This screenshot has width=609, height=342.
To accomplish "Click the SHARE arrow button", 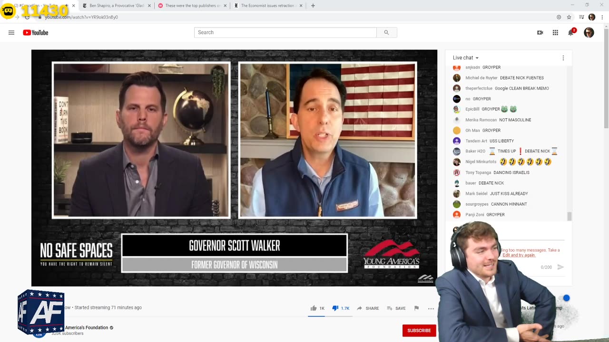I will [368, 308].
